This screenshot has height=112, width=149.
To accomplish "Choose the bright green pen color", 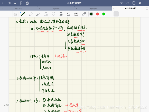I will pos(104,14).
